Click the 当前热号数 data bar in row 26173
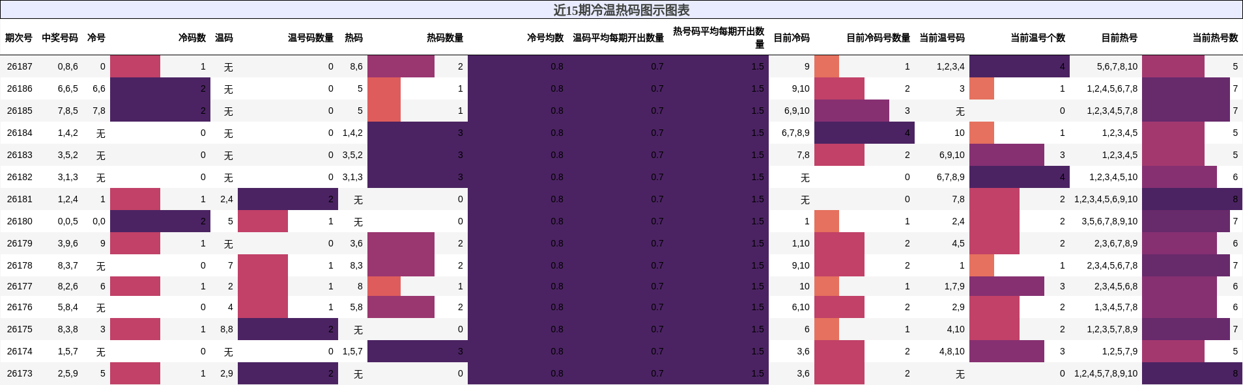This screenshot has height=385, width=1243. 1192,373
